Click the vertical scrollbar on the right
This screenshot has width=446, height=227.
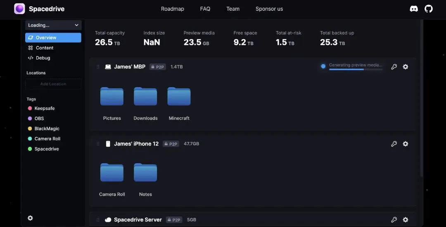[x=421, y=98]
